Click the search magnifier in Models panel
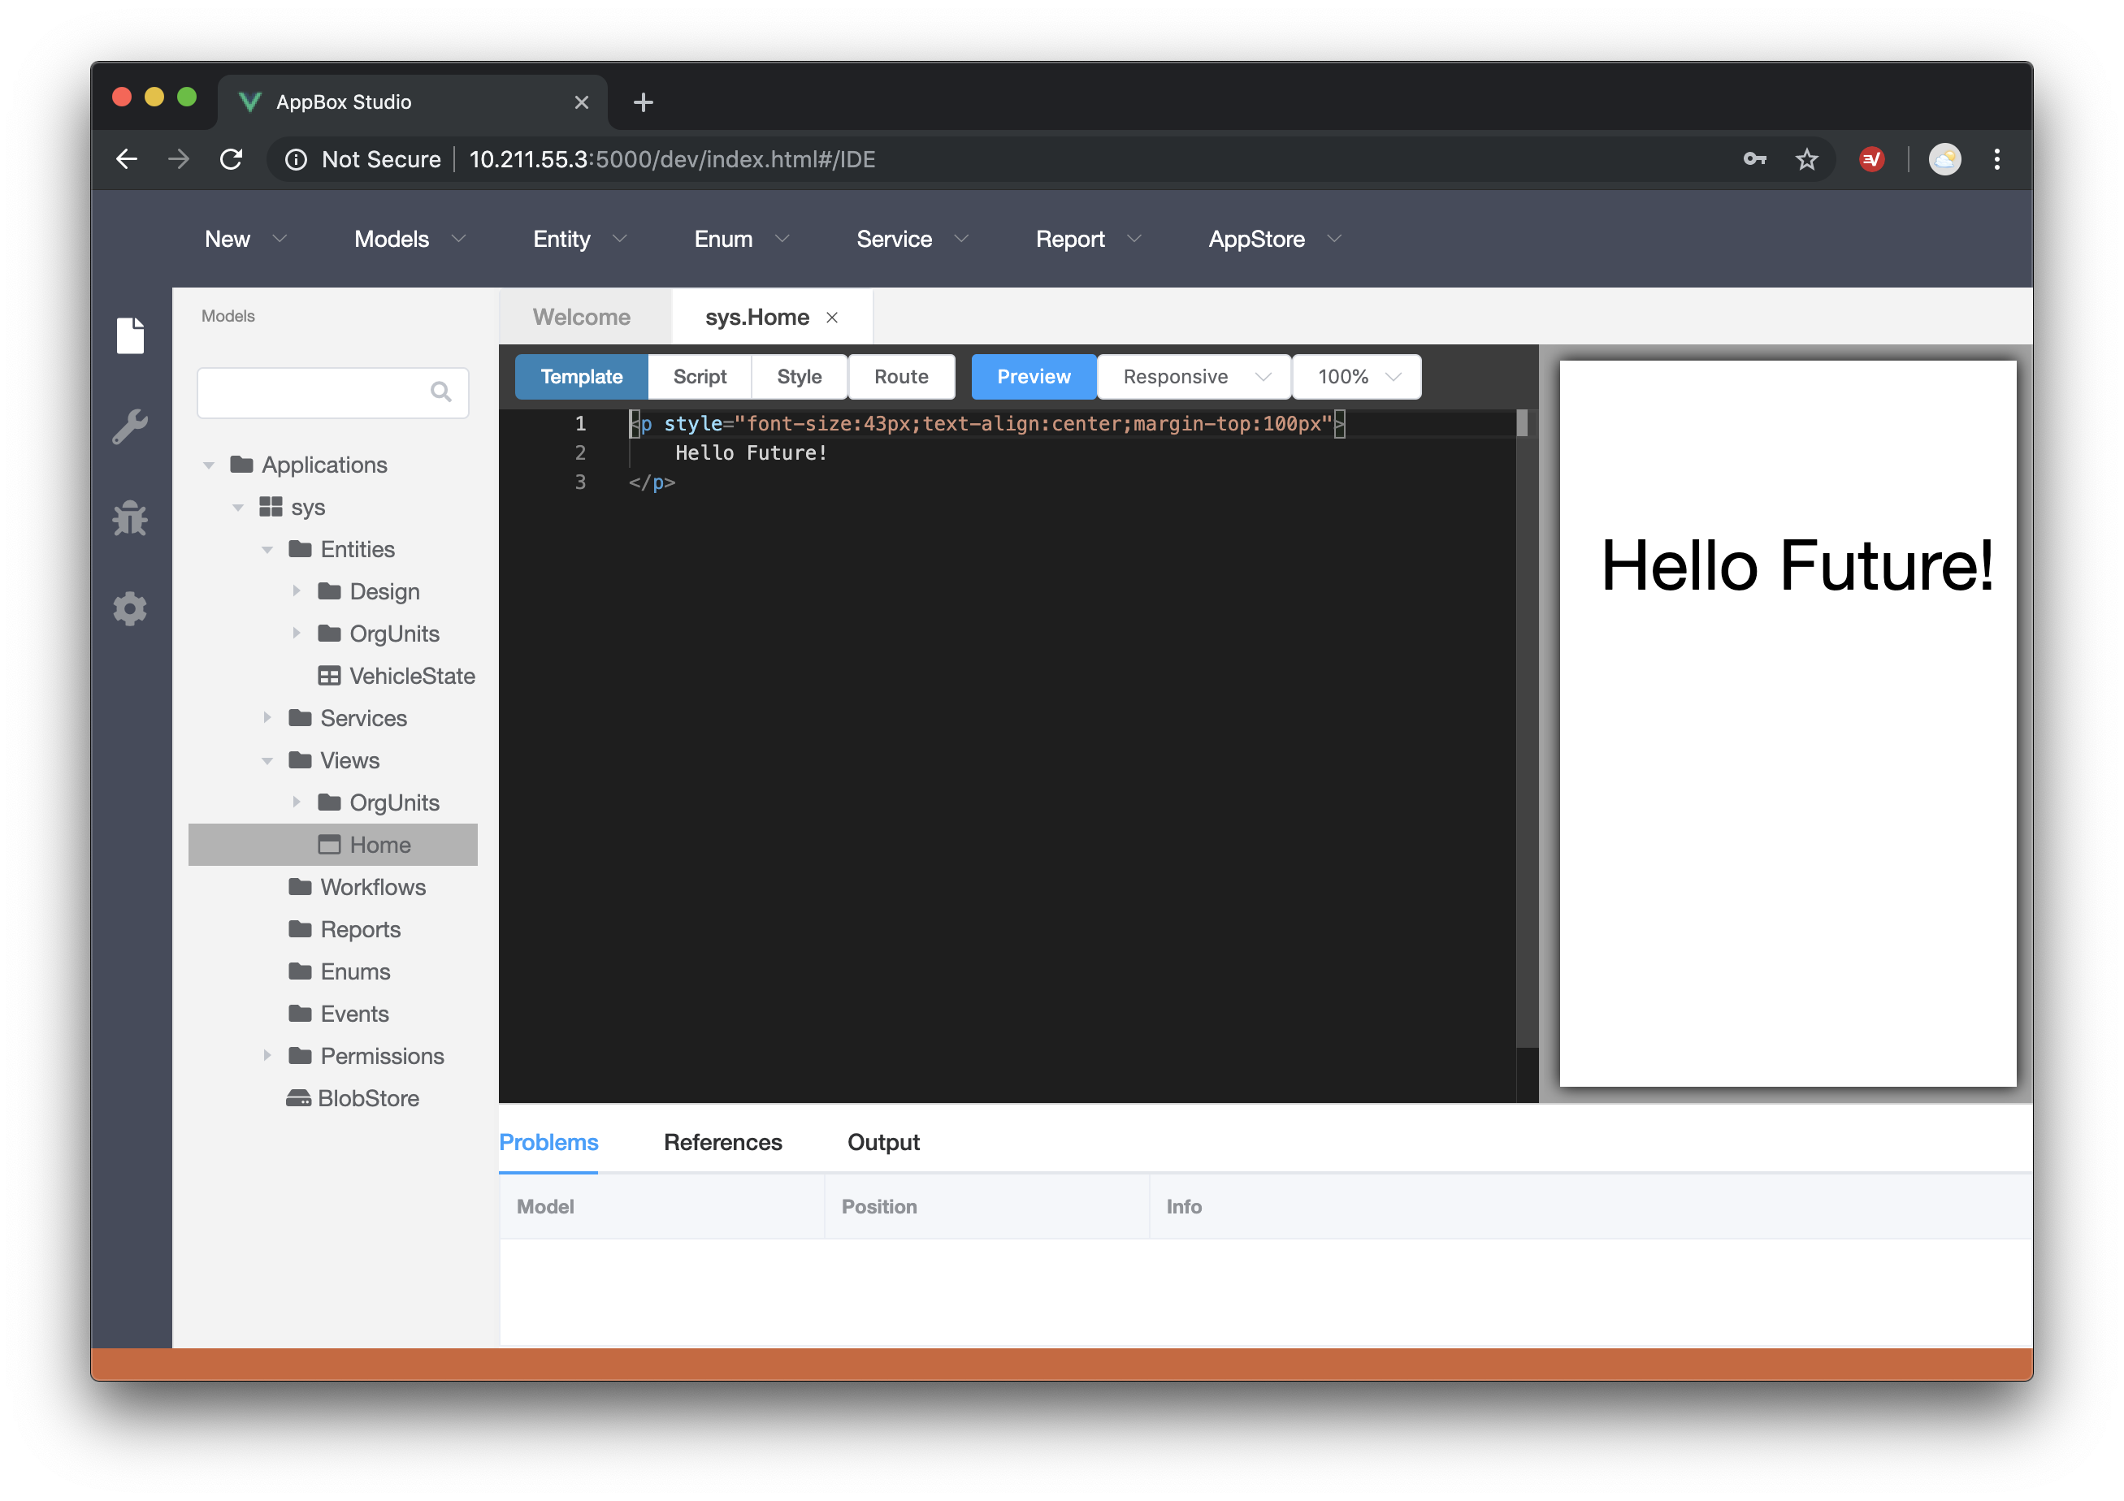 pos(441,392)
